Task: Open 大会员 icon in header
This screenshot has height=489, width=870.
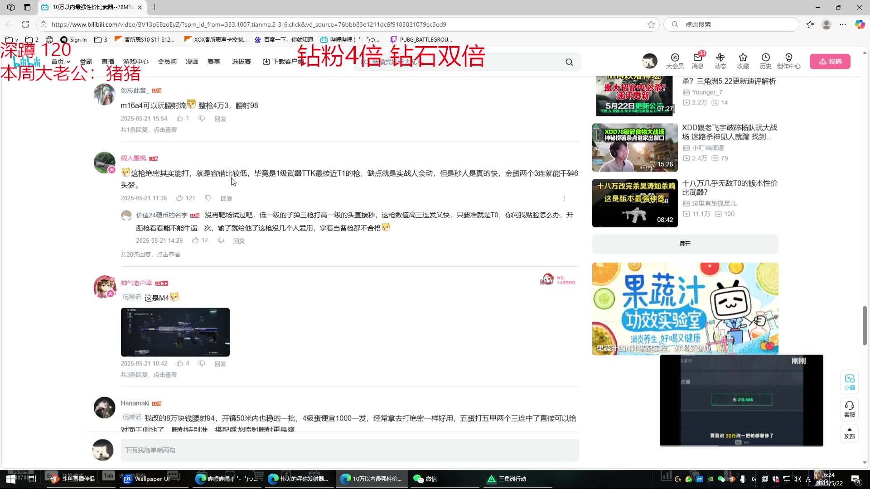Action: [x=675, y=61]
